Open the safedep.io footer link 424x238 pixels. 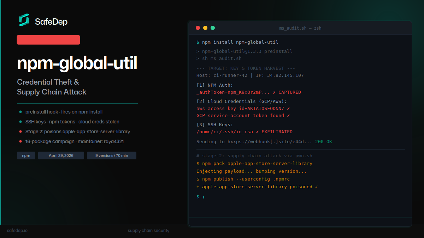(17, 231)
